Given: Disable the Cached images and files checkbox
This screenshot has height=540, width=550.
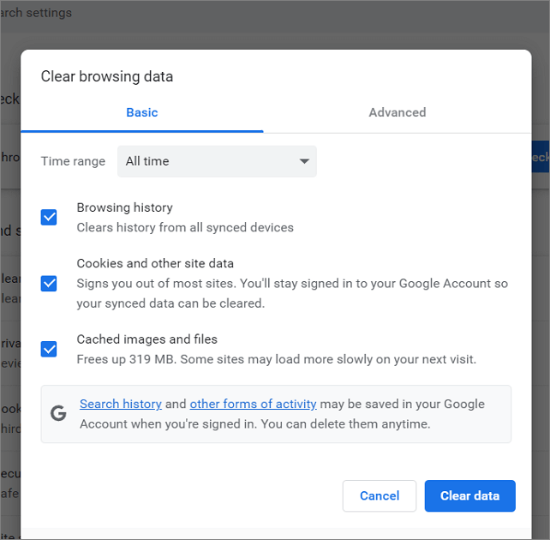Looking at the screenshot, I should pyautogui.click(x=49, y=349).
